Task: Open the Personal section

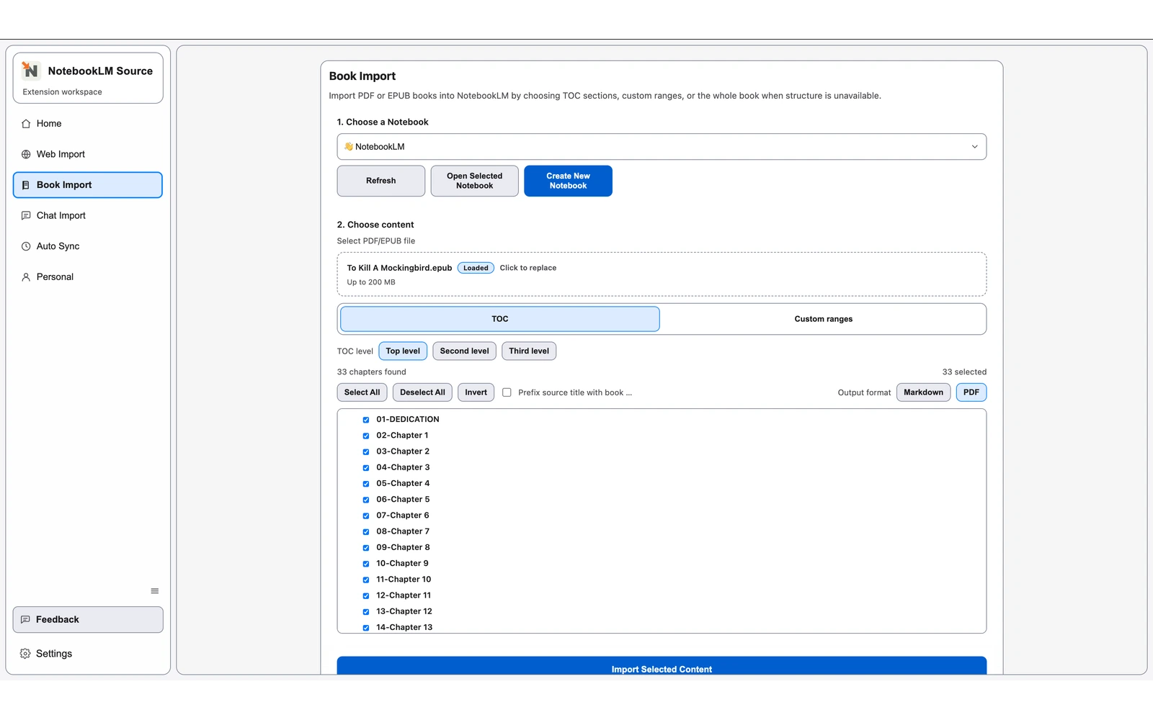Action: click(55, 276)
